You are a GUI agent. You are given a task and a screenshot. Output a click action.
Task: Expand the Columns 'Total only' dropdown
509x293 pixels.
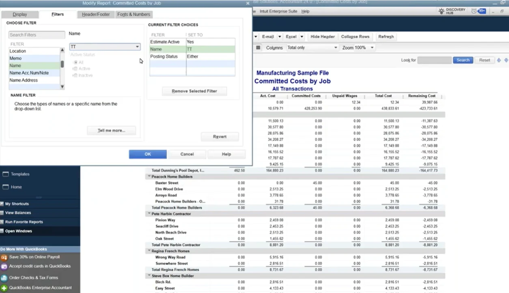(x=335, y=48)
